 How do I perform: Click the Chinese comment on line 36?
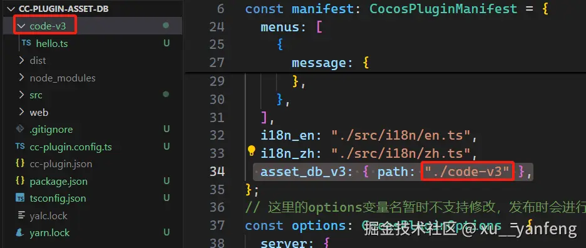coord(415,208)
